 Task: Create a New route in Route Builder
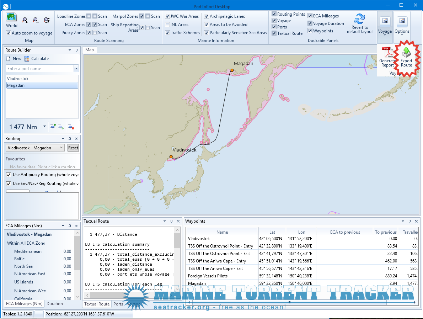14,59
